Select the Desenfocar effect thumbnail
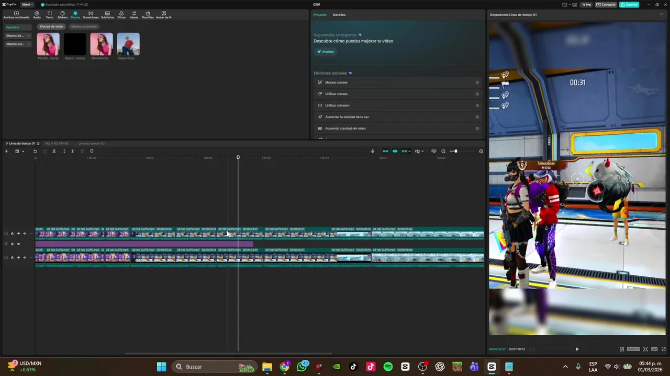This screenshot has width=670, height=376. tap(128, 44)
